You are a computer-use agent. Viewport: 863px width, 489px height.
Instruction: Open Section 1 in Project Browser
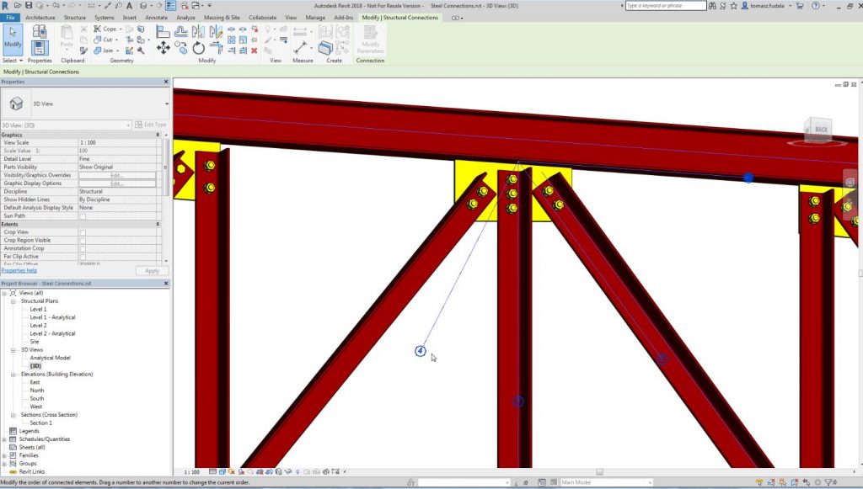pos(40,423)
